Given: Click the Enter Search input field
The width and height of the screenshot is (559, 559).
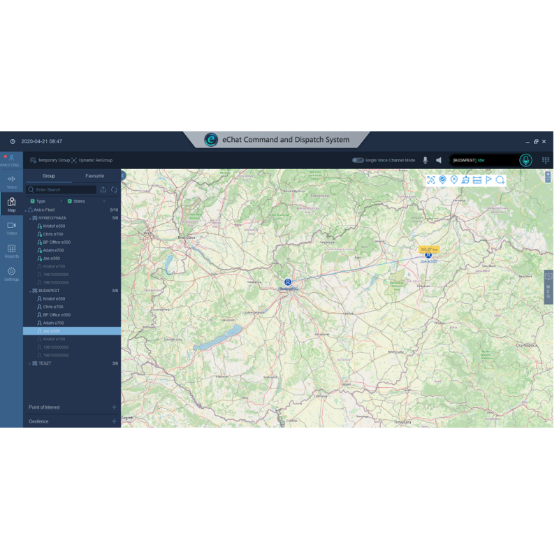Looking at the screenshot, I should tap(64, 189).
